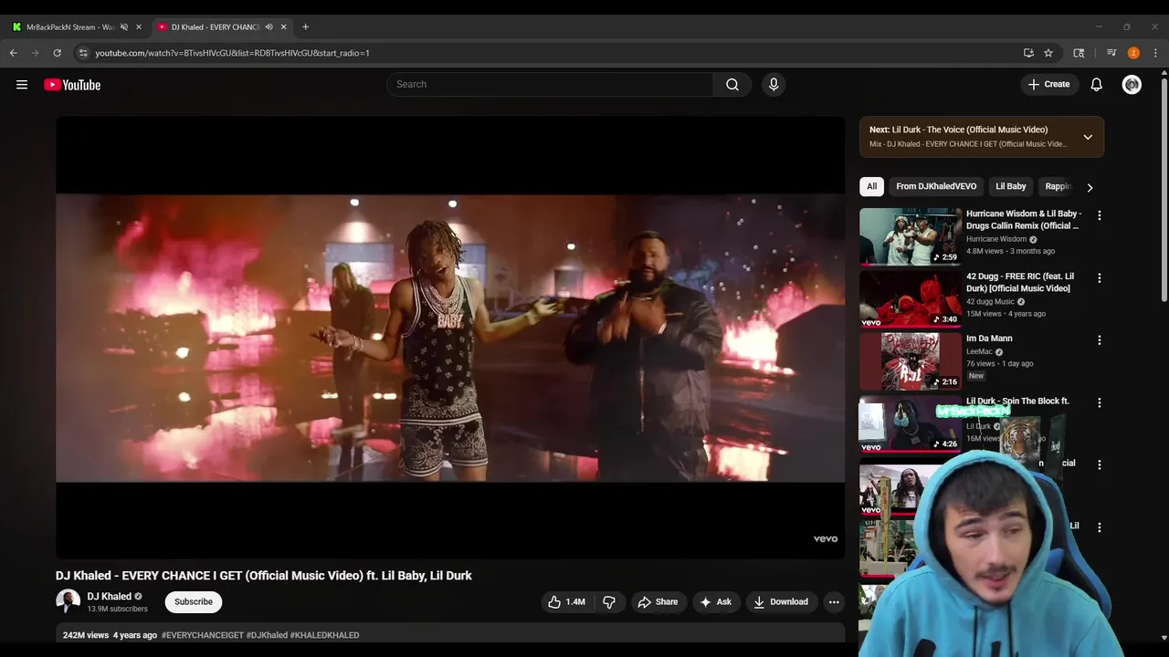Click the #KHALEDKHALED hashtag
The width and height of the screenshot is (1169, 657).
coord(324,635)
